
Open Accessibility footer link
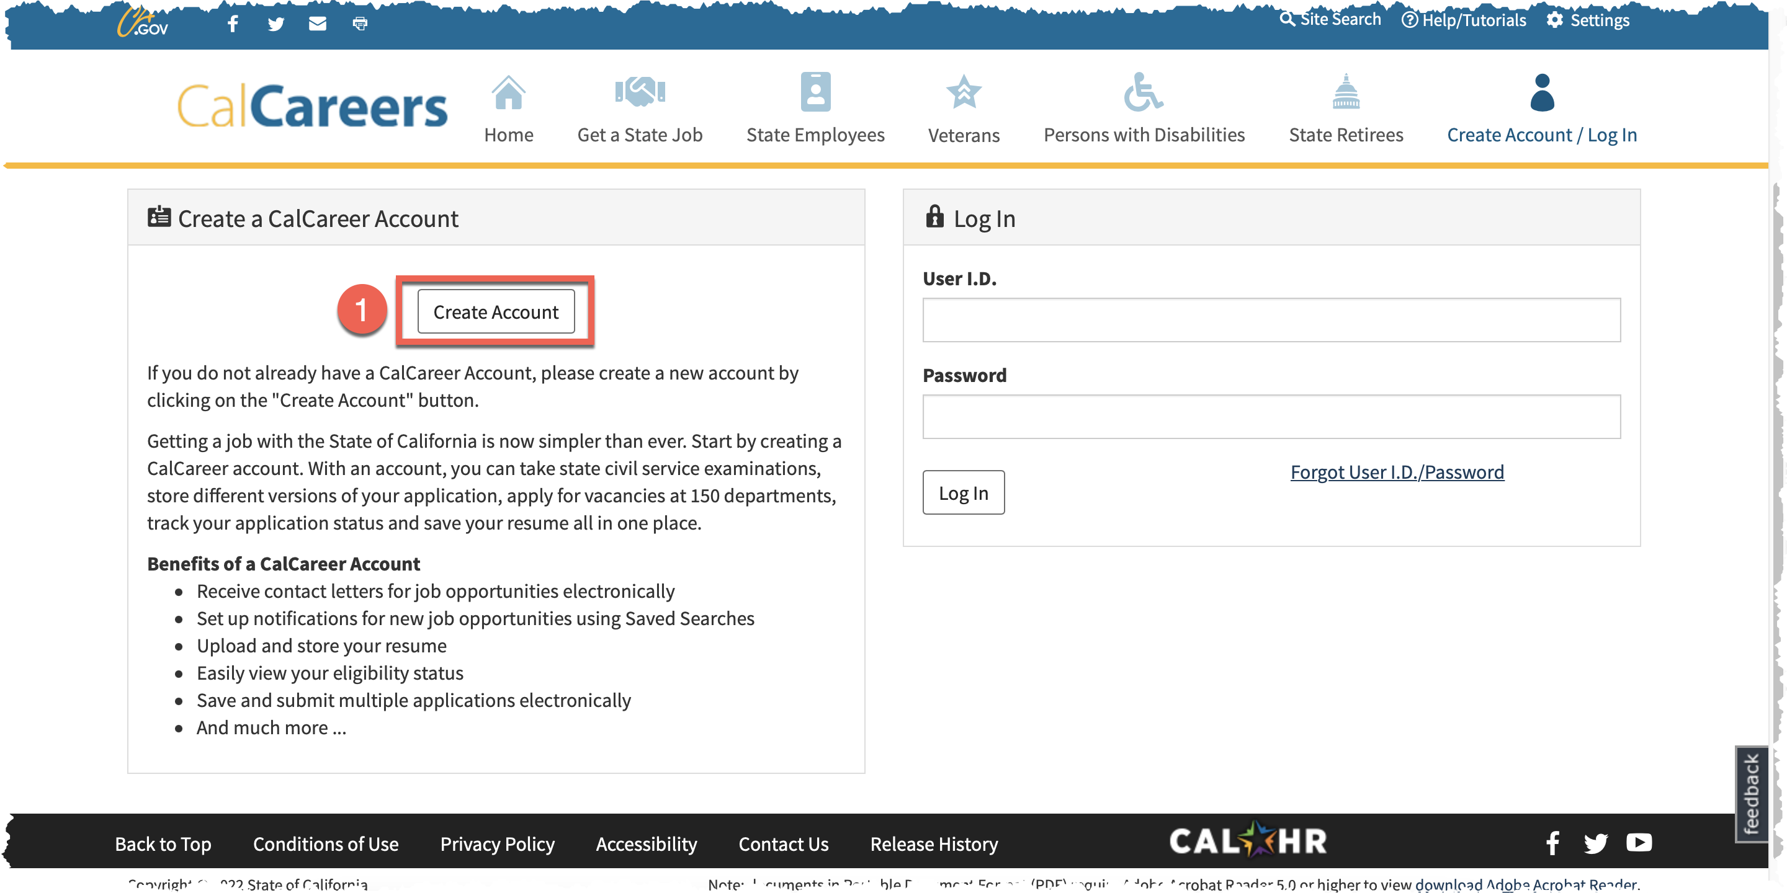click(x=646, y=844)
